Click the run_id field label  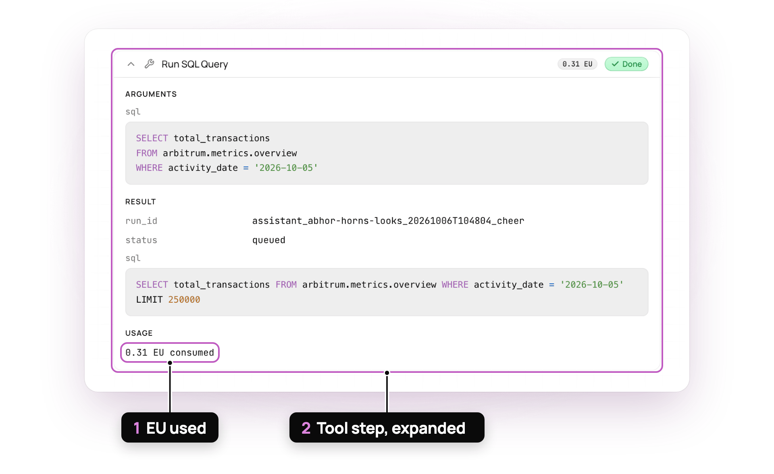tap(141, 221)
